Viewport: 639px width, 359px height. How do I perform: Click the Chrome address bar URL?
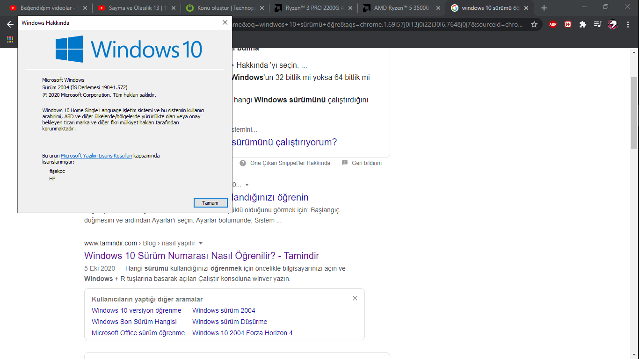click(379, 24)
